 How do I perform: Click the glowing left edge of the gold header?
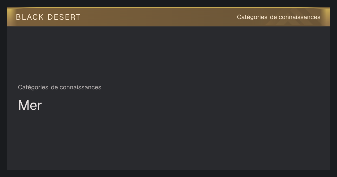[10, 17]
